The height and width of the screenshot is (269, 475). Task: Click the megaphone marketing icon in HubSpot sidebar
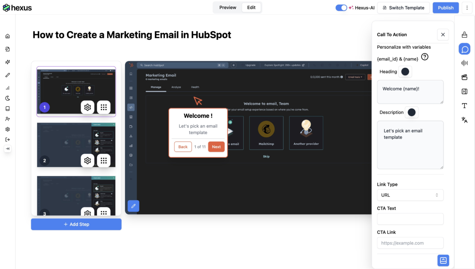131,107
